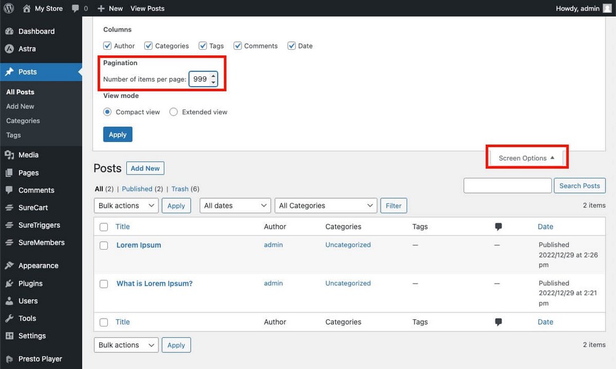Click the admin avatar icon
The image size is (616, 369).
pyautogui.click(x=607, y=8)
